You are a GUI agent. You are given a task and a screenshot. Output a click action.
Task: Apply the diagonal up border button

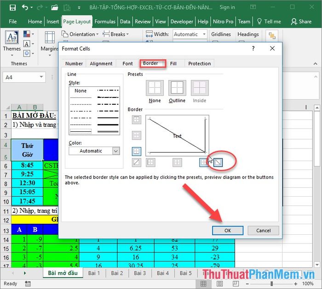[x=137, y=162]
